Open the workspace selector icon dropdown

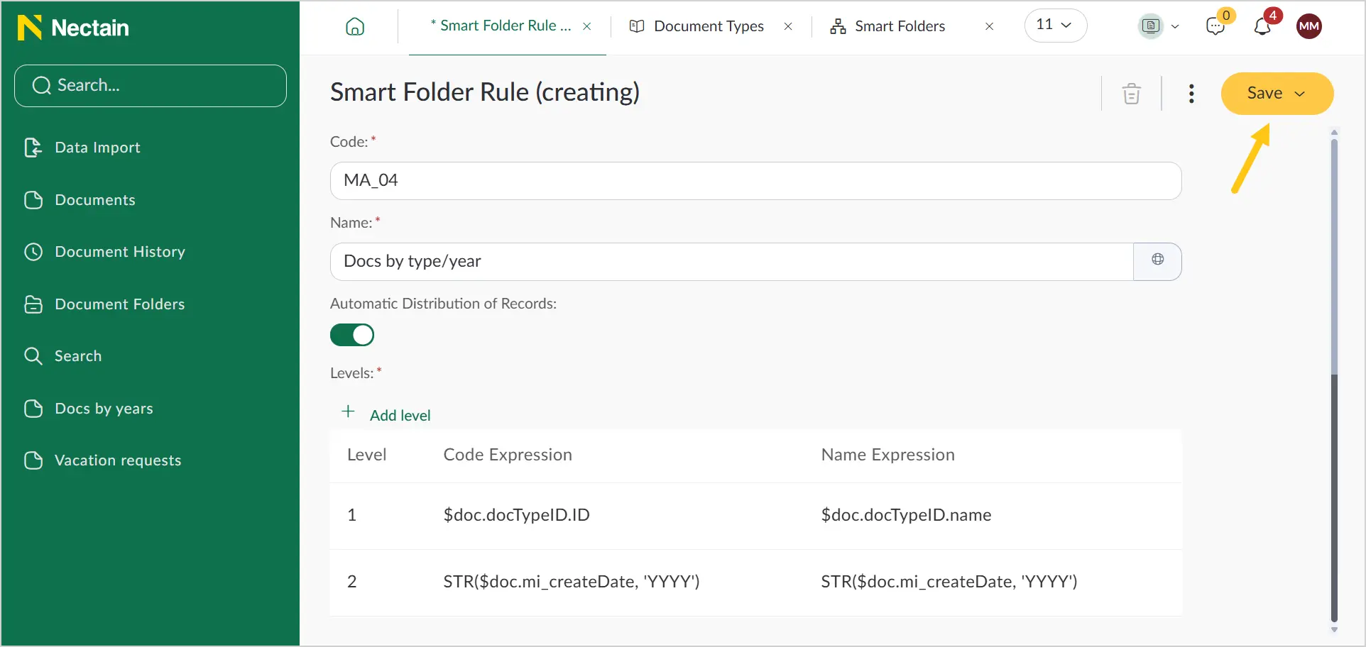tap(1159, 26)
